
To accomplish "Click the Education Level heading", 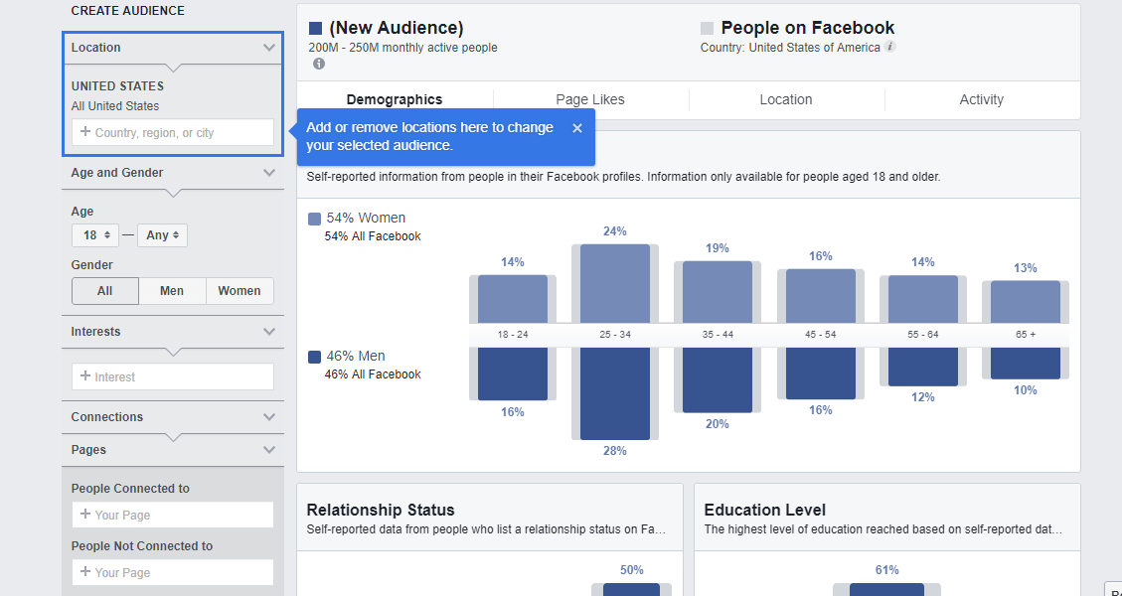I will 765,511.
